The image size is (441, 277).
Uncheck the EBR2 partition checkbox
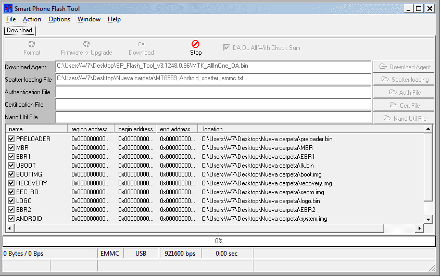pos(11,210)
